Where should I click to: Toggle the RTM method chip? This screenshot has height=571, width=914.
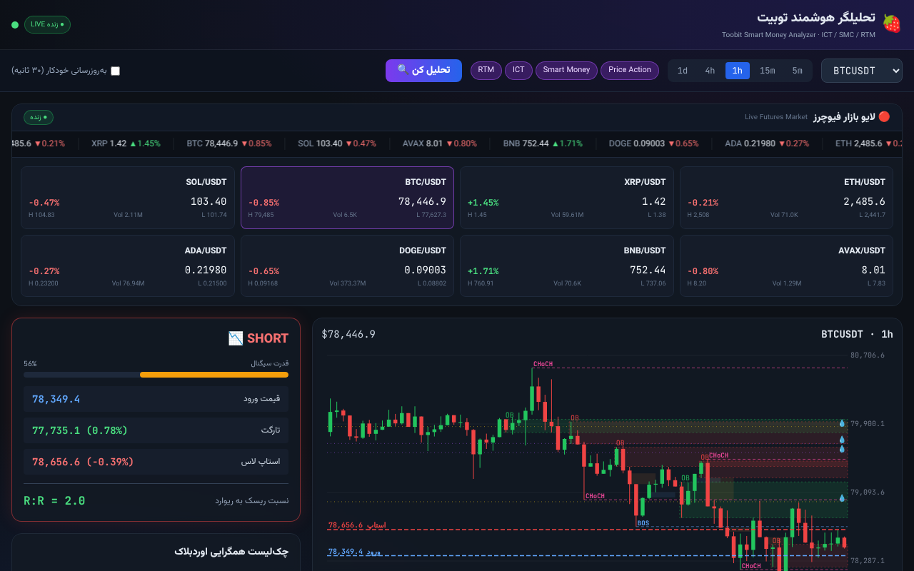(x=486, y=70)
